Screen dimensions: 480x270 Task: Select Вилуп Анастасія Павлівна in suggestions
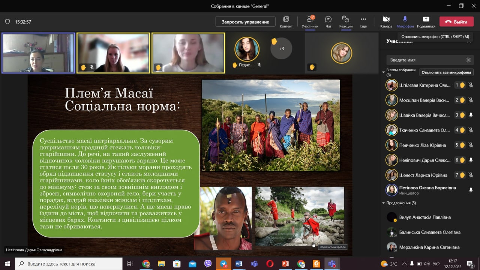419,217
